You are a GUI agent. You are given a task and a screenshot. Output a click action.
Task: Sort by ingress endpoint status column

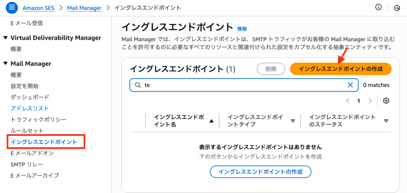pos(386,121)
